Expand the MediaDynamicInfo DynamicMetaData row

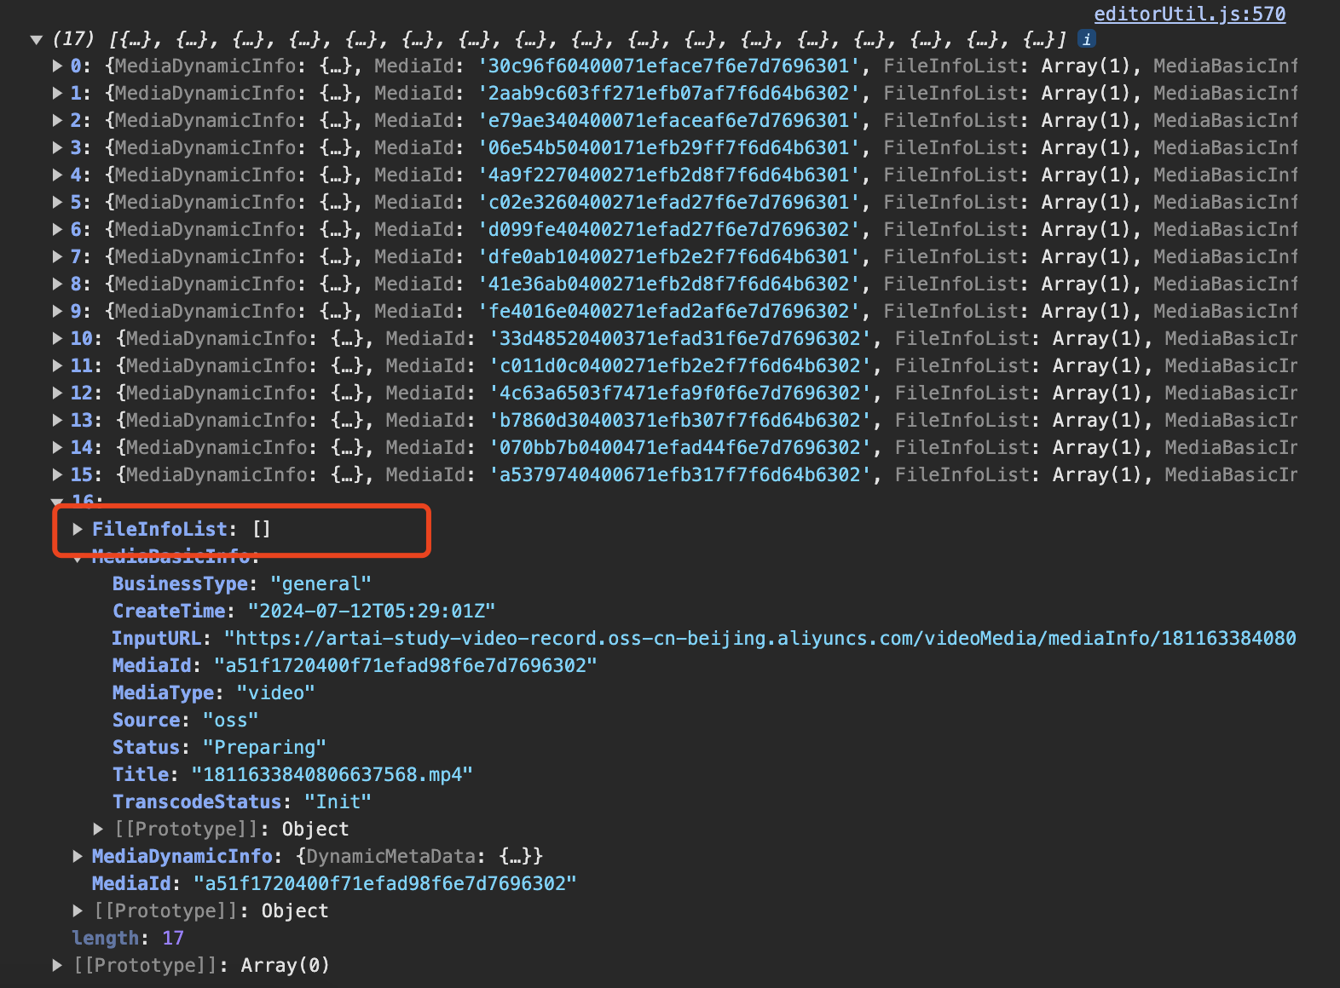[x=78, y=856]
